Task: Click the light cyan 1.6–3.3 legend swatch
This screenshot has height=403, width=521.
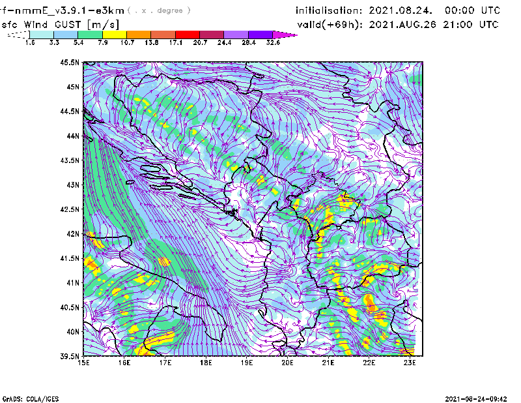Action: coord(42,35)
